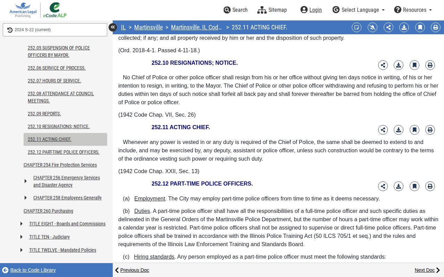The width and height of the screenshot is (444, 277).
Task: Download section 252.11 Acting Chief
Action: point(399,130)
